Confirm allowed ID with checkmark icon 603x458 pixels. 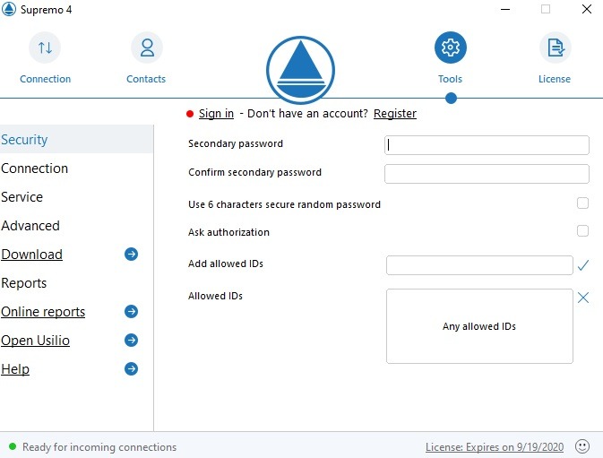point(583,265)
